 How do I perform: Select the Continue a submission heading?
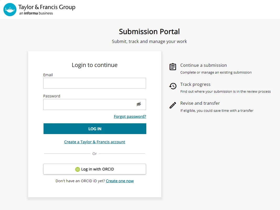(203, 65)
